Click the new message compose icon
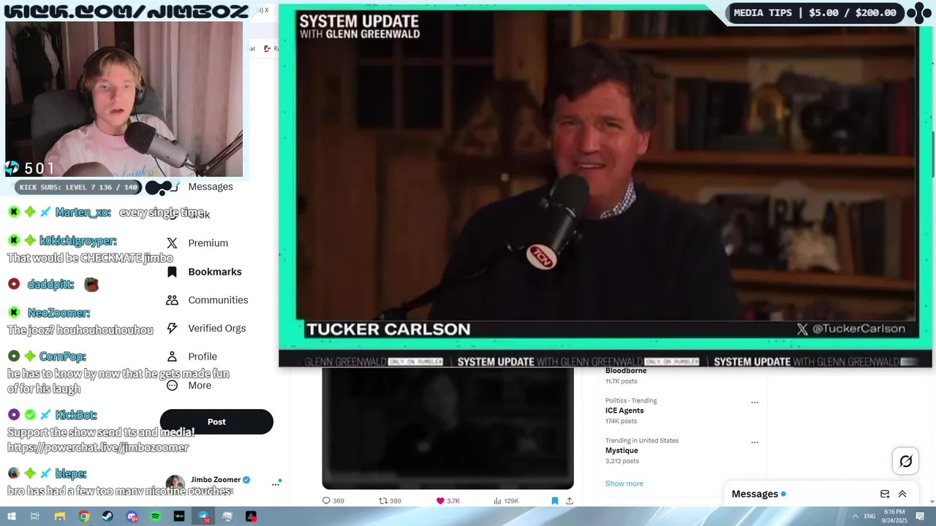 [885, 494]
